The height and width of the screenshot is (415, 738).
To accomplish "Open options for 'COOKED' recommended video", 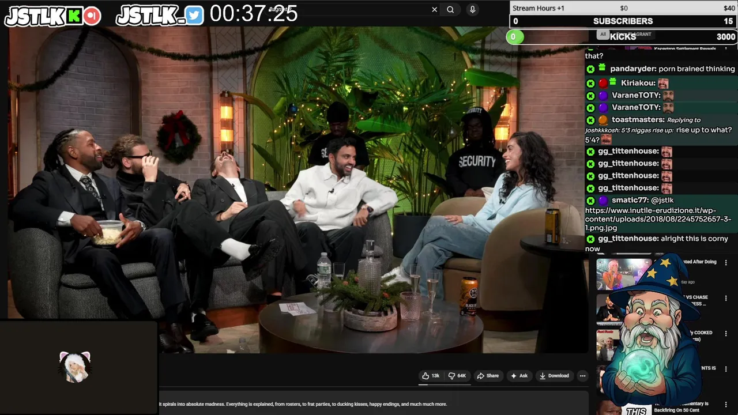I will click(x=726, y=333).
